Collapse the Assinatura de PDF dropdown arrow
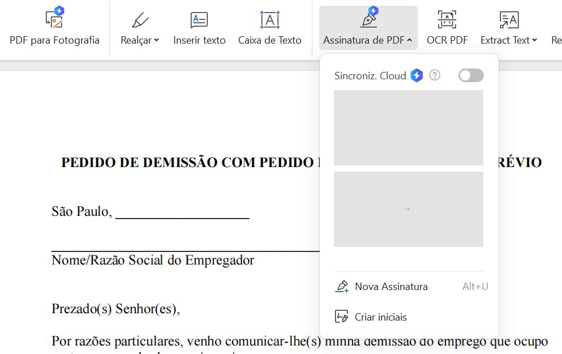 pyautogui.click(x=409, y=40)
